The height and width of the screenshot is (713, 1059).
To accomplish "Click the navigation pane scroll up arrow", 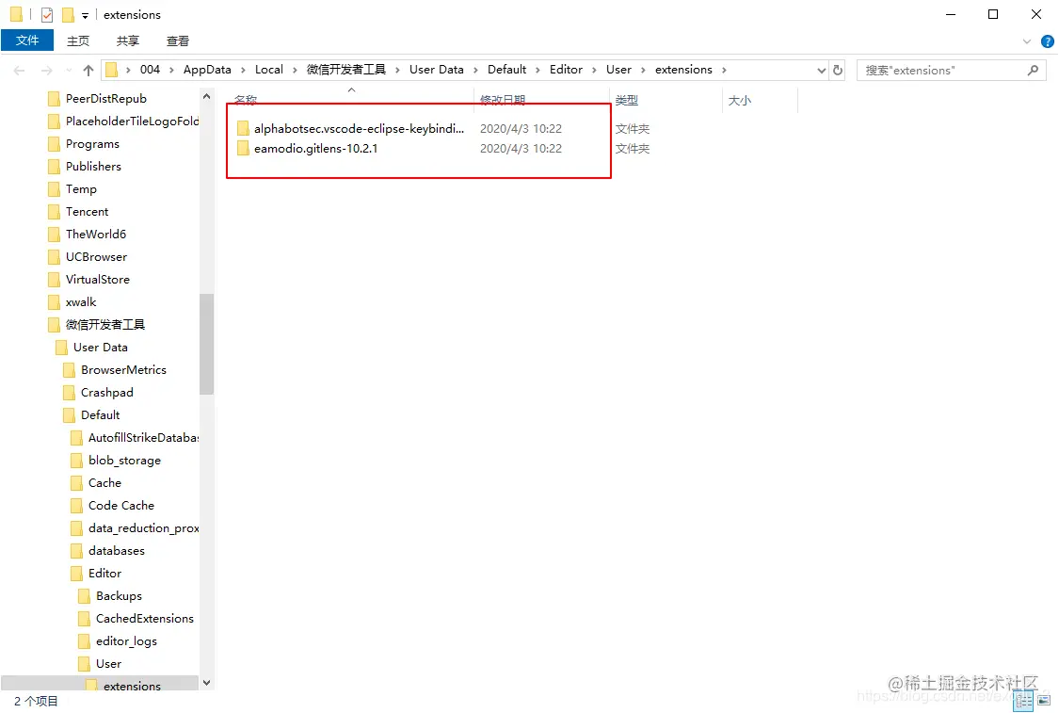I will 207,97.
